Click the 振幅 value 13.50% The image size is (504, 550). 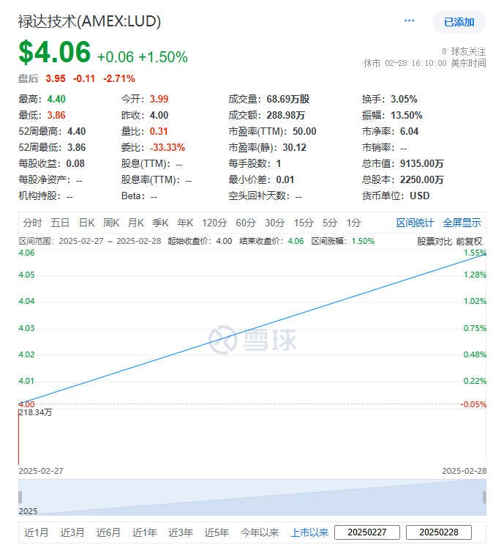[x=407, y=116]
